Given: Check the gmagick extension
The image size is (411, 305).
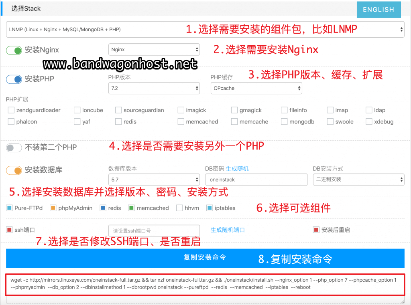Looking at the screenshot, I should [x=234, y=110].
